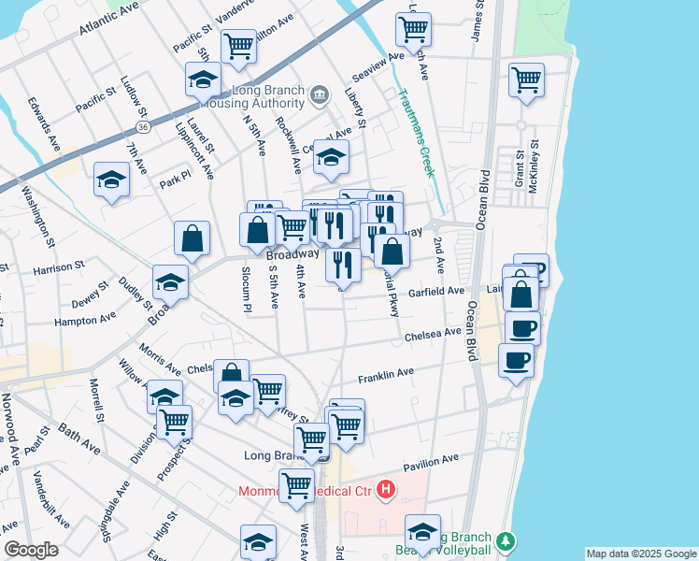Select the school marker near Dudley St
699x561 pixels.
coord(170,283)
